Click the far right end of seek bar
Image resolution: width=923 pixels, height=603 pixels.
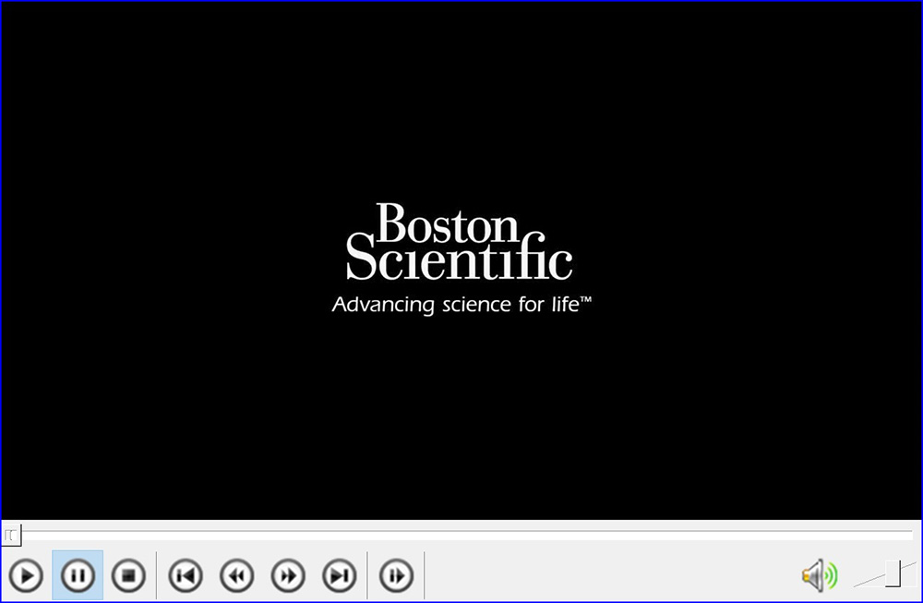tap(909, 534)
